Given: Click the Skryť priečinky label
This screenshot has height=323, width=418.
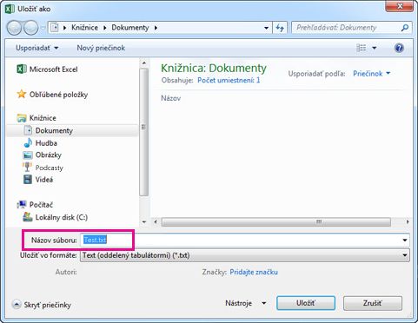Looking at the screenshot, I should [x=48, y=305].
